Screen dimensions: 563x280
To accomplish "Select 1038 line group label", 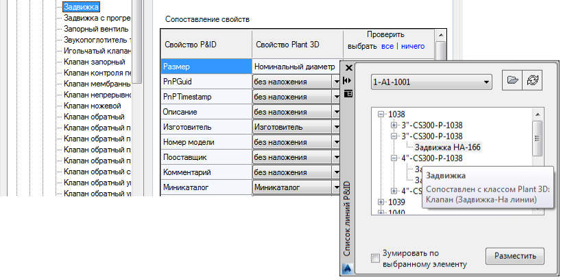I will click(x=396, y=115).
